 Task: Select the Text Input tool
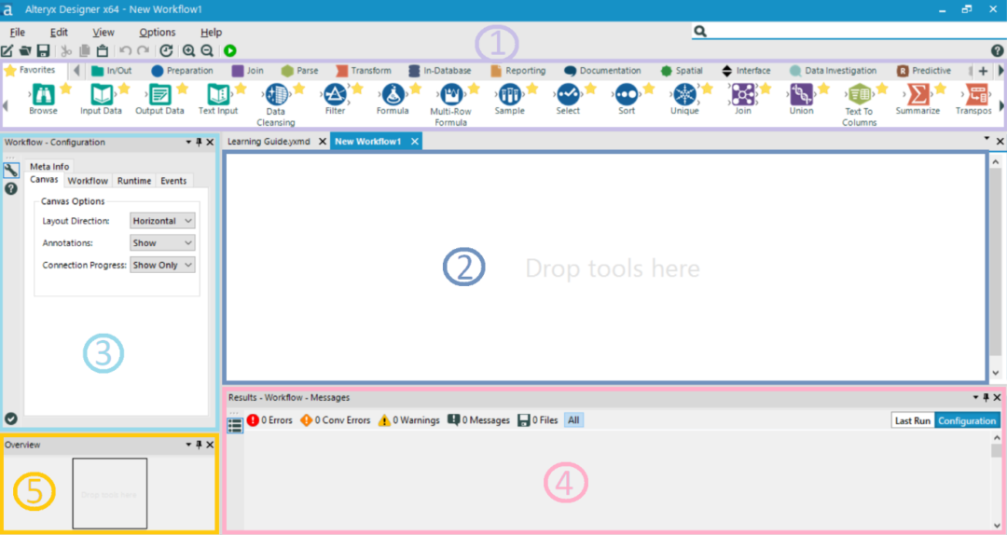[x=217, y=95]
